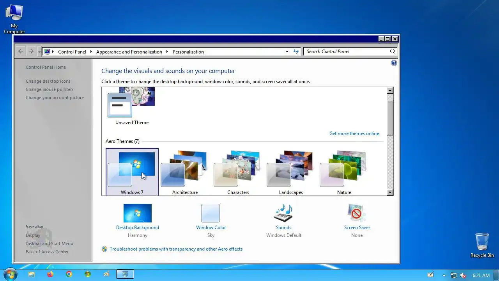499x281 pixels.
Task: Expand the arrow after Control Panel breadcrumb
Action: [x=91, y=52]
